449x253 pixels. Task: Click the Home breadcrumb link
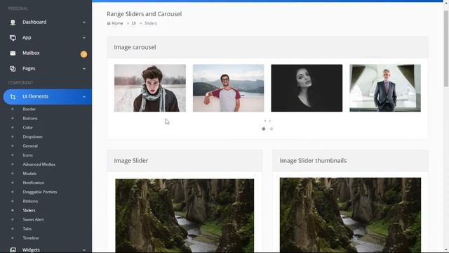pyautogui.click(x=117, y=23)
